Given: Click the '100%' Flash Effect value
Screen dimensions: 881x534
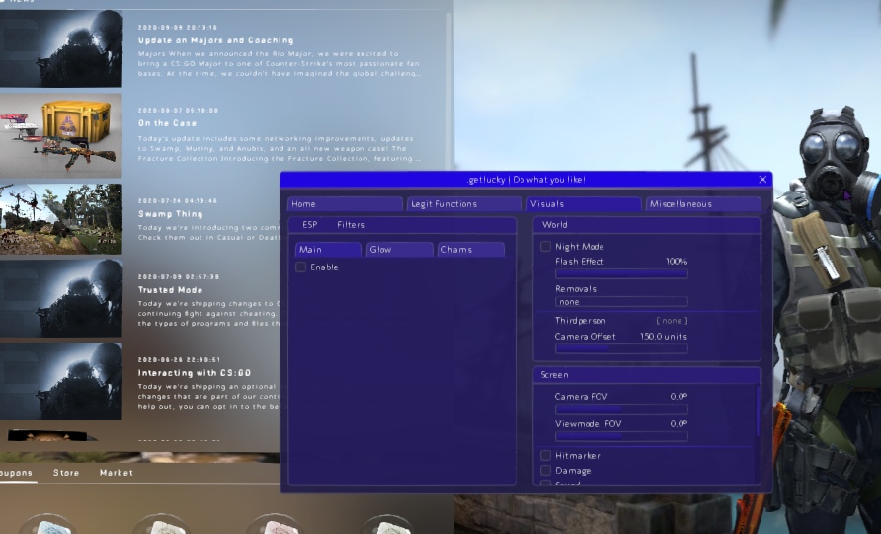Looking at the screenshot, I should coord(677,262).
